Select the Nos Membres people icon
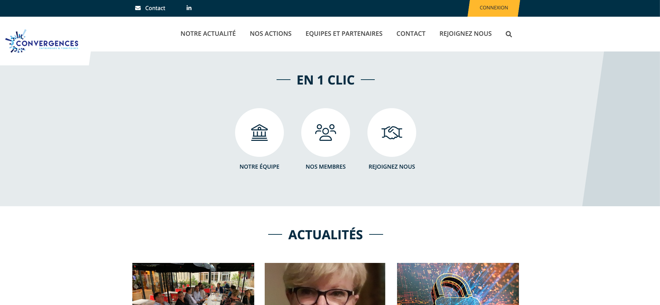This screenshot has width=660, height=305. tap(326, 133)
